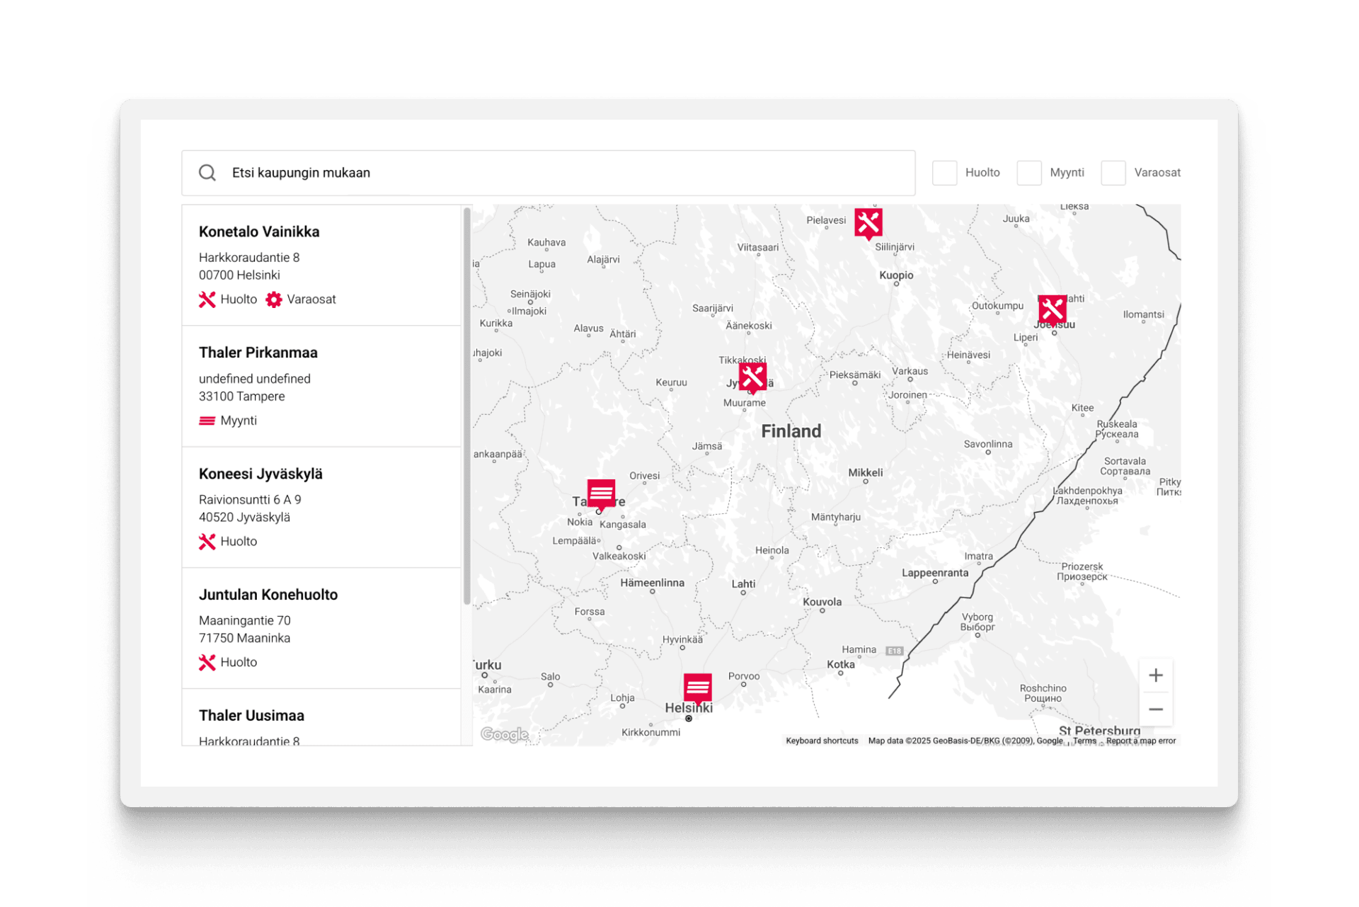Click the search magnifier icon
This screenshot has height=907, width=1359.
pos(207,173)
